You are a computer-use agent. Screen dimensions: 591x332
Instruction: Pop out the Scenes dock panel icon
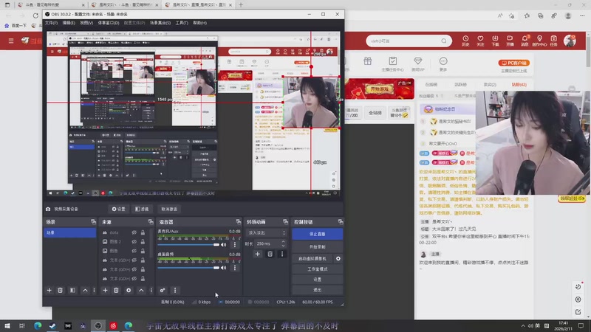[93, 222]
